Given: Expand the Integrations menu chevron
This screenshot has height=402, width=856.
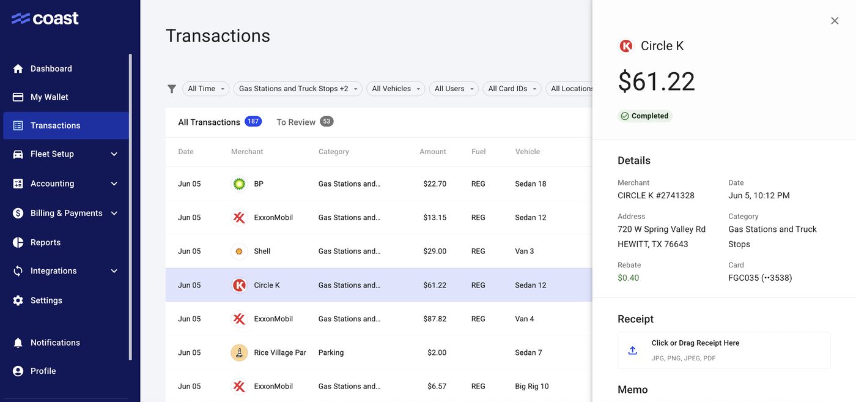Looking at the screenshot, I should tap(114, 271).
